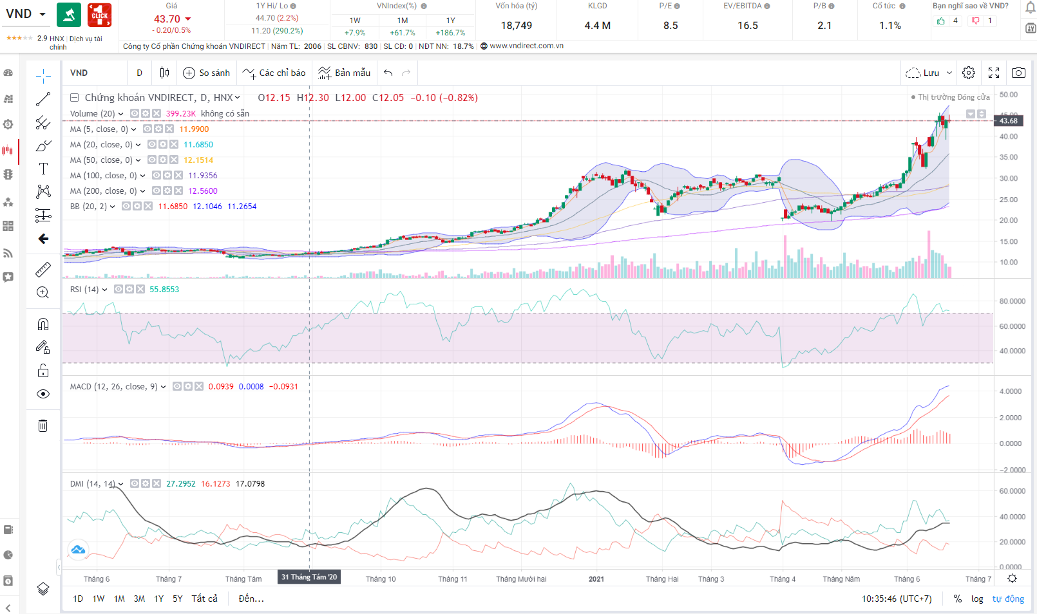Select the ruler measure tool
Image resolution: width=1037 pixels, height=614 pixels.
tap(43, 269)
